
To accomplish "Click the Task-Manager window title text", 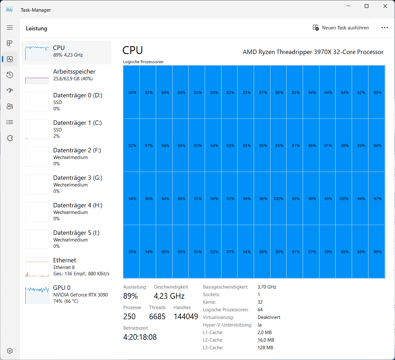I will (36, 10).
